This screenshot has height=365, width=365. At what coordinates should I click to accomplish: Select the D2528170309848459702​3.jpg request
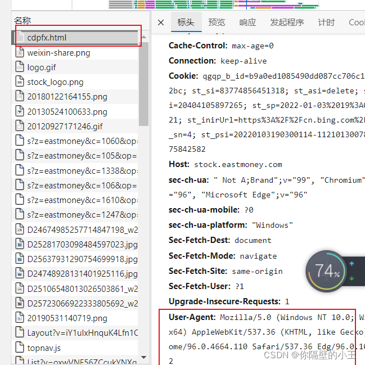point(75,245)
